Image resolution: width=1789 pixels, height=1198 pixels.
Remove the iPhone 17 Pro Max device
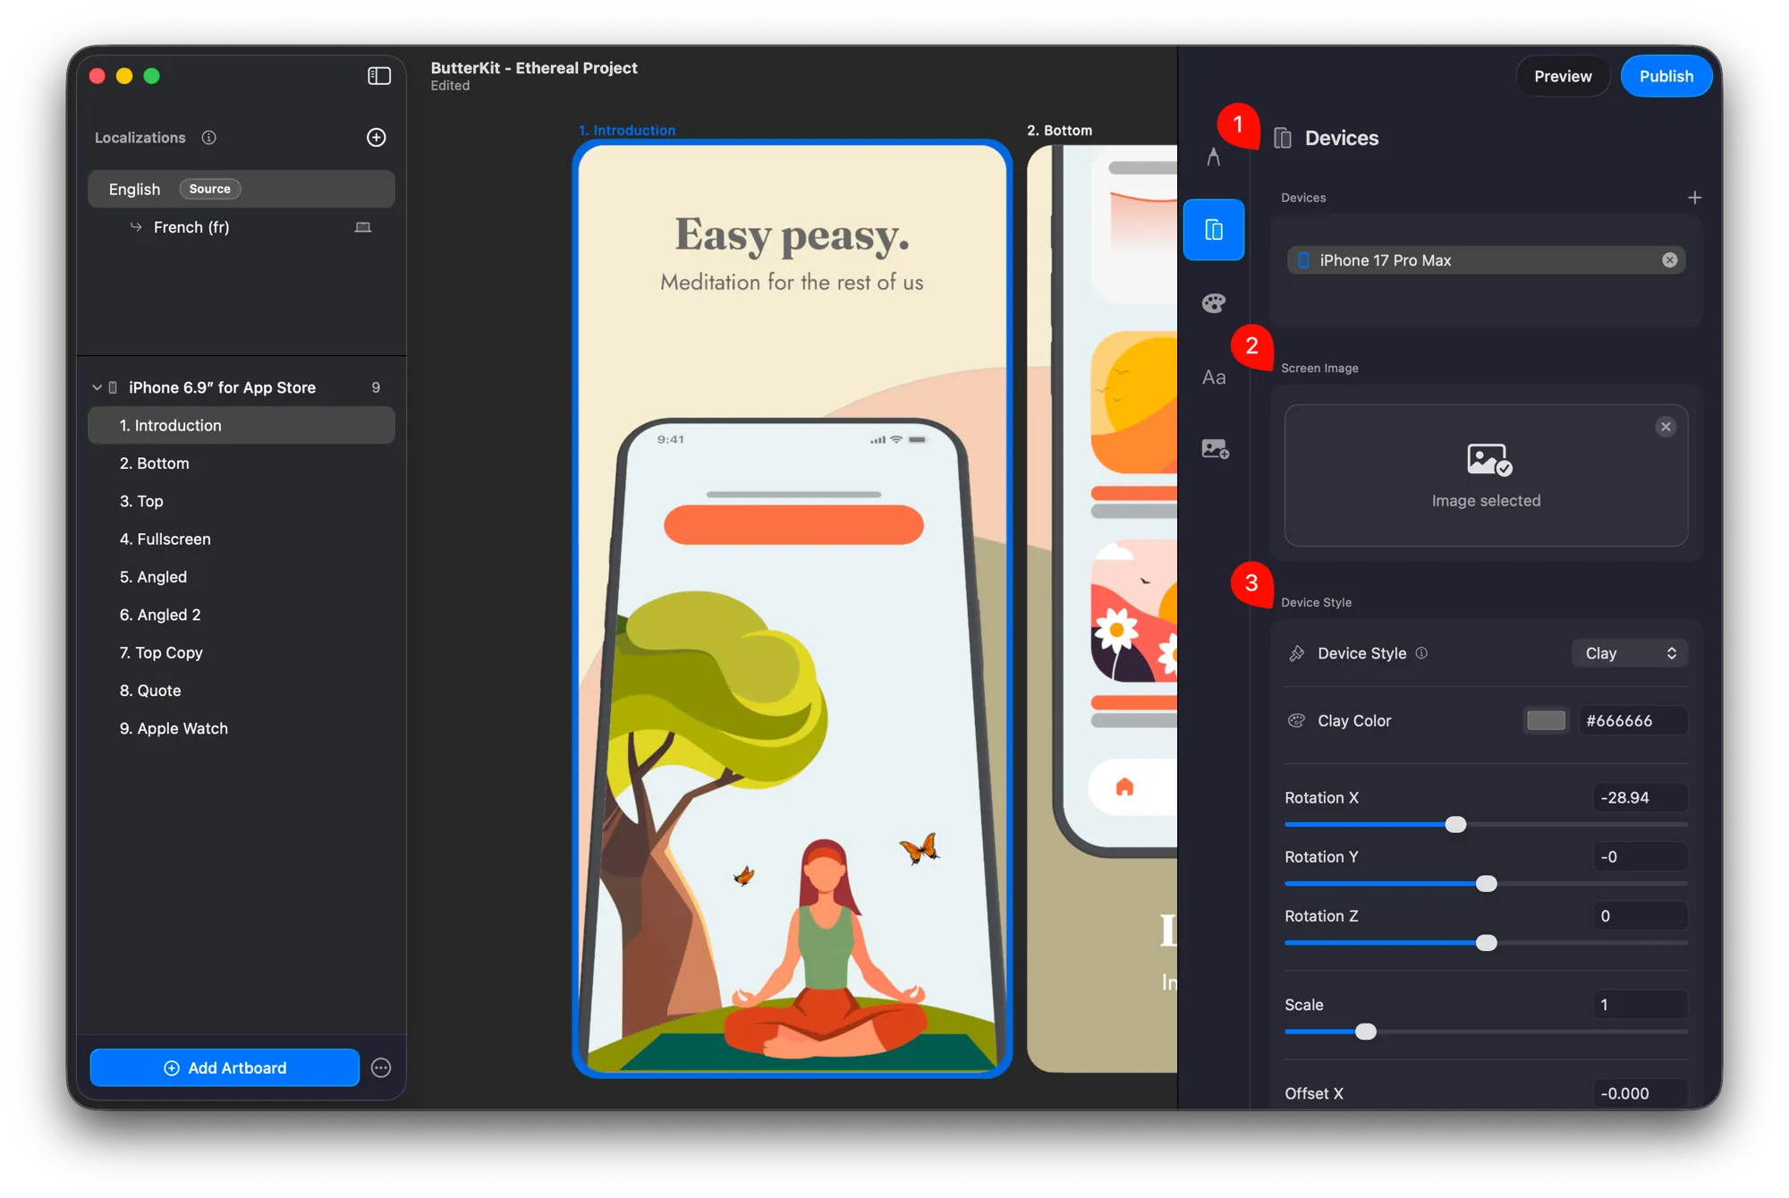click(1668, 259)
